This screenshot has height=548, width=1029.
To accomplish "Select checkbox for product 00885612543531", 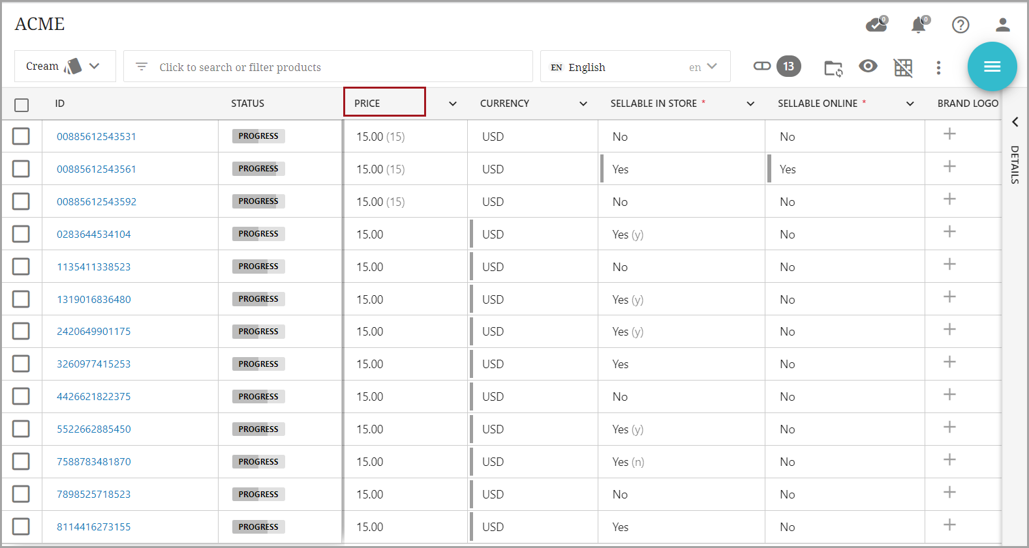I will tap(22, 136).
